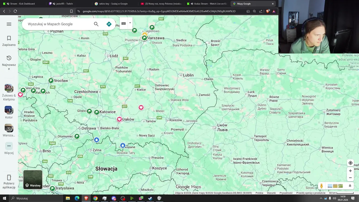Viewport: 359px width, 202px height.
Task: Open the zoom magnifier in the address bar
Action: click(x=254, y=11)
